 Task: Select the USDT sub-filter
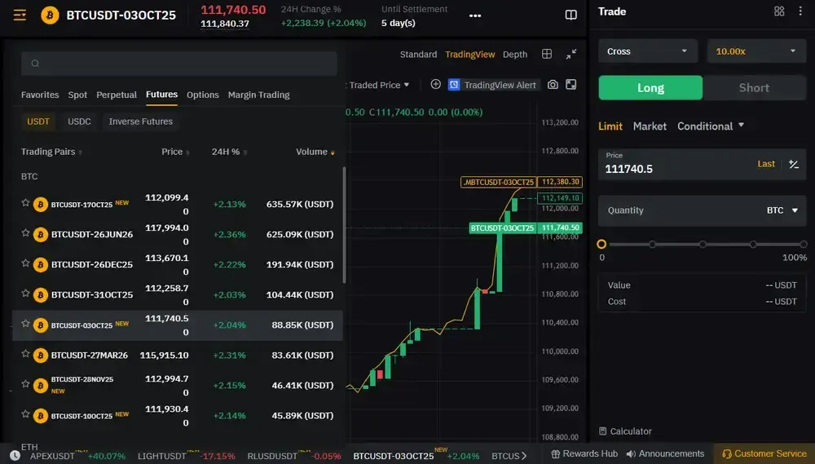coord(38,122)
